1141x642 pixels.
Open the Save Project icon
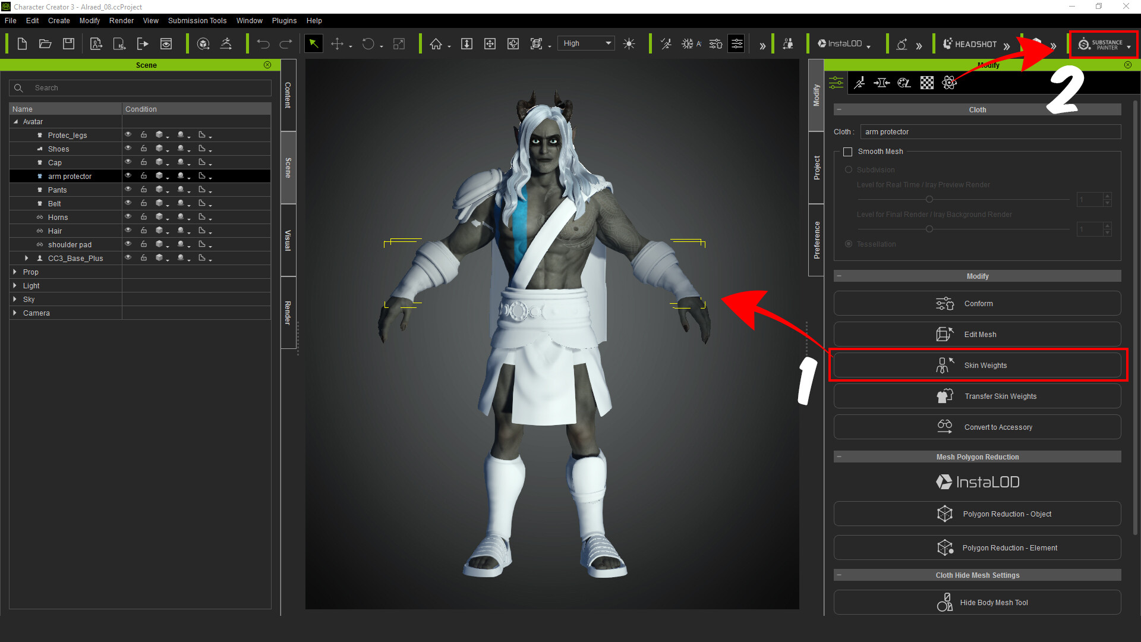point(68,43)
